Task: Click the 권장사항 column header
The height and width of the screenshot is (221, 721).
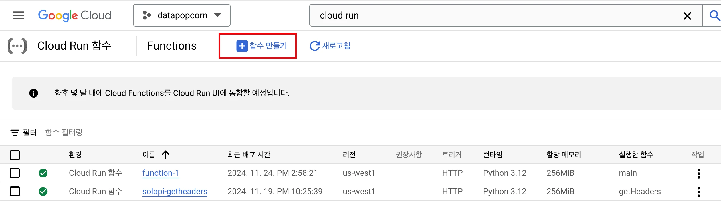Action: [x=409, y=155]
